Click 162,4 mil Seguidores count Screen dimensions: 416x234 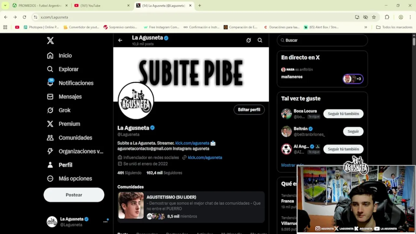(x=164, y=173)
